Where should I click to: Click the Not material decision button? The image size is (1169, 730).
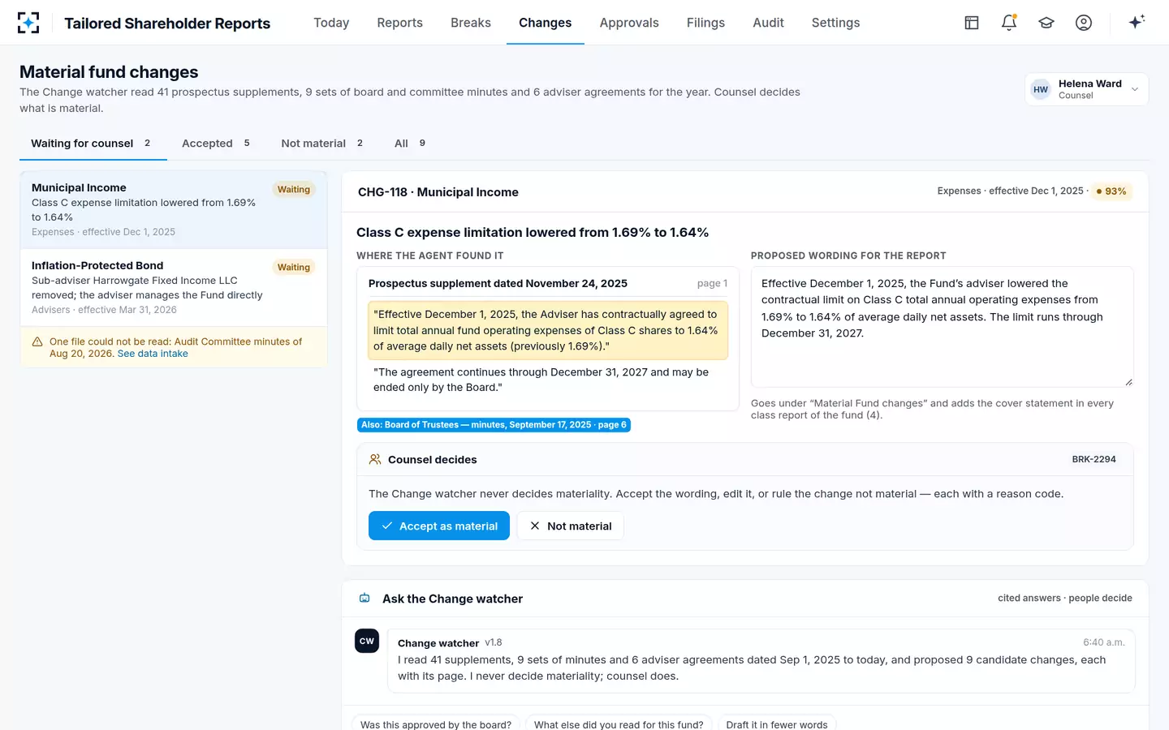coord(571,526)
